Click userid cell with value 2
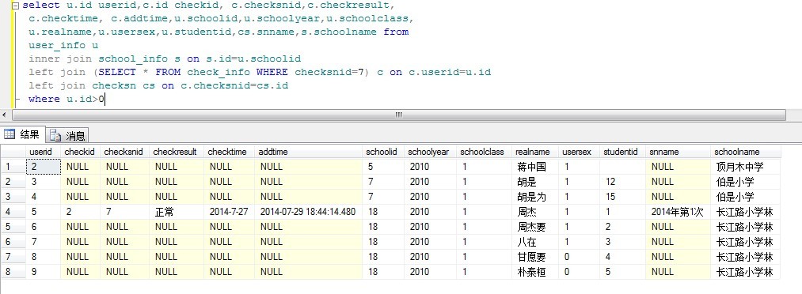 coord(44,167)
